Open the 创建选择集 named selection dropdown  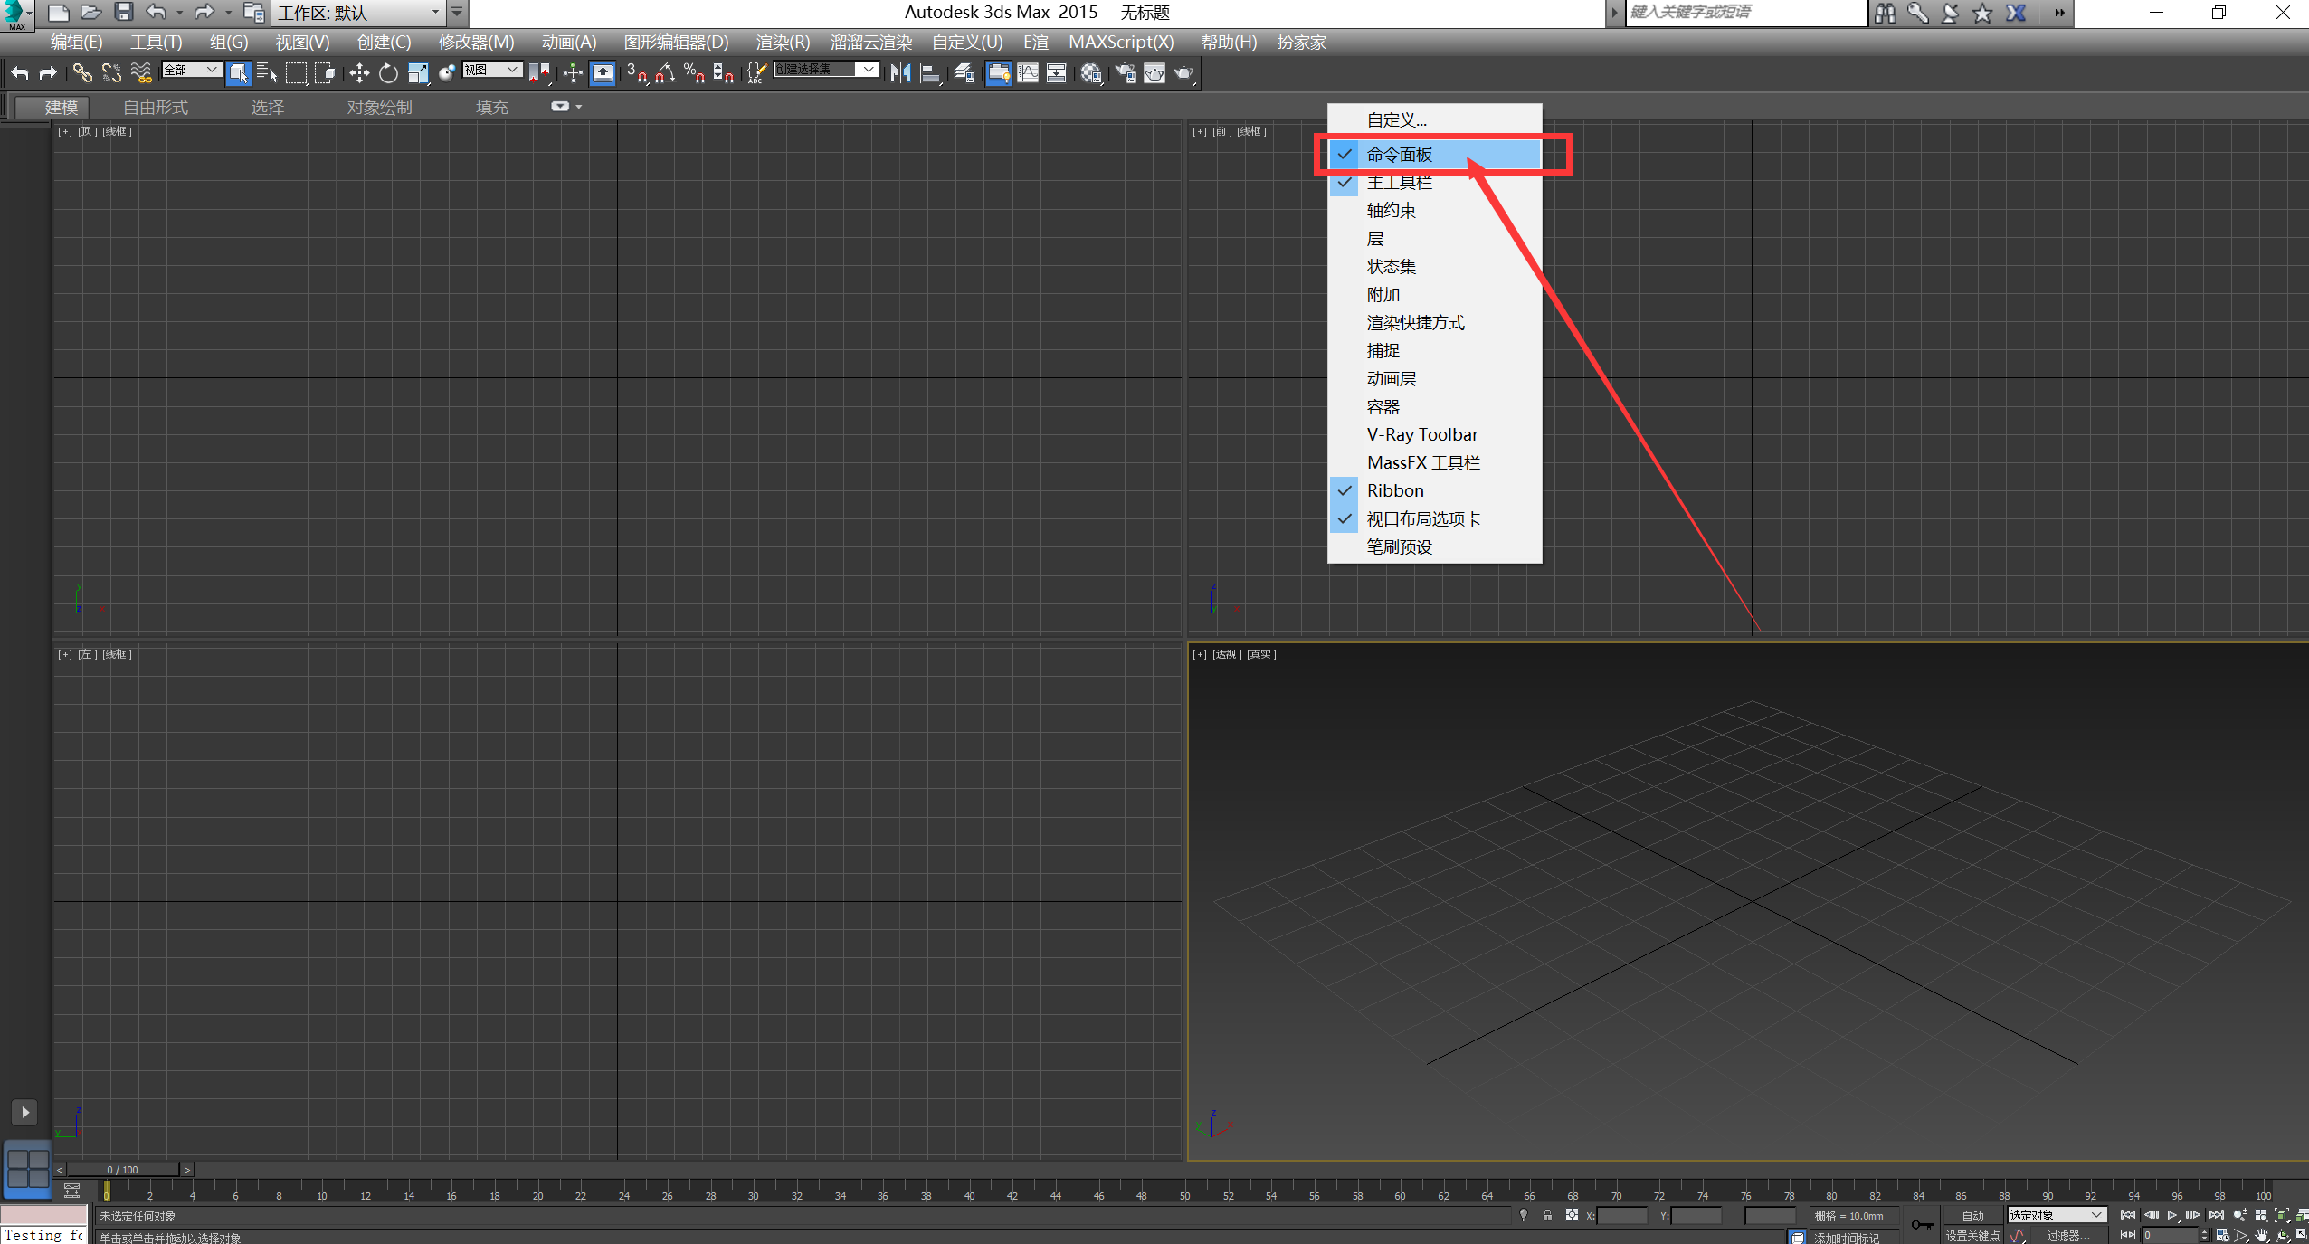click(826, 70)
